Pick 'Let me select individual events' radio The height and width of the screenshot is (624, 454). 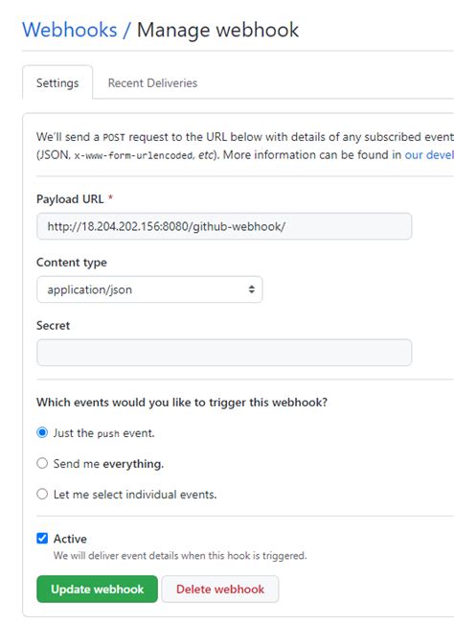(42, 494)
